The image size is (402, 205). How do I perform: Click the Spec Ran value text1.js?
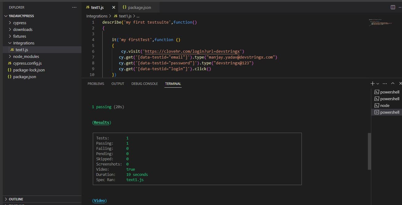(x=135, y=180)
